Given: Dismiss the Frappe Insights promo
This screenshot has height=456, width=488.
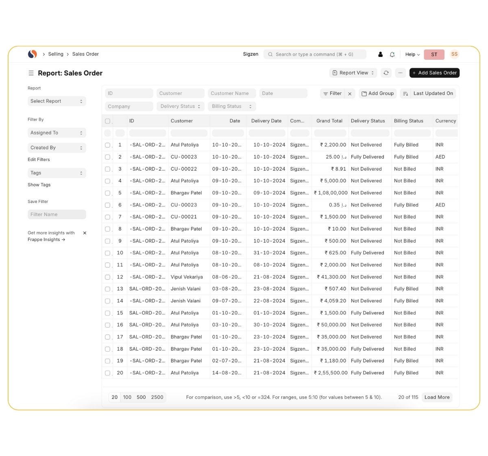Looking at the screenshot, I should (85, 233).
